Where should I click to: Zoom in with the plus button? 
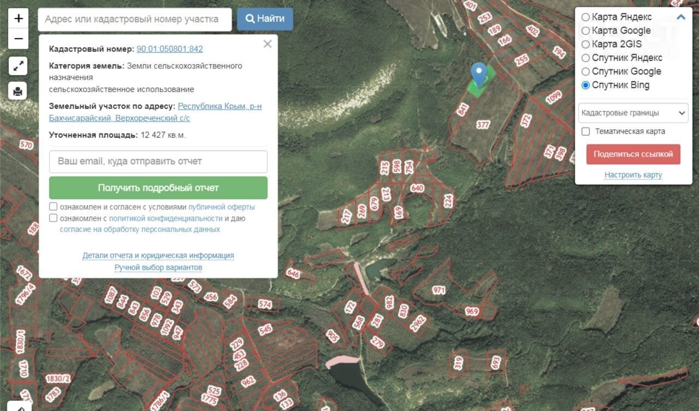19,19
